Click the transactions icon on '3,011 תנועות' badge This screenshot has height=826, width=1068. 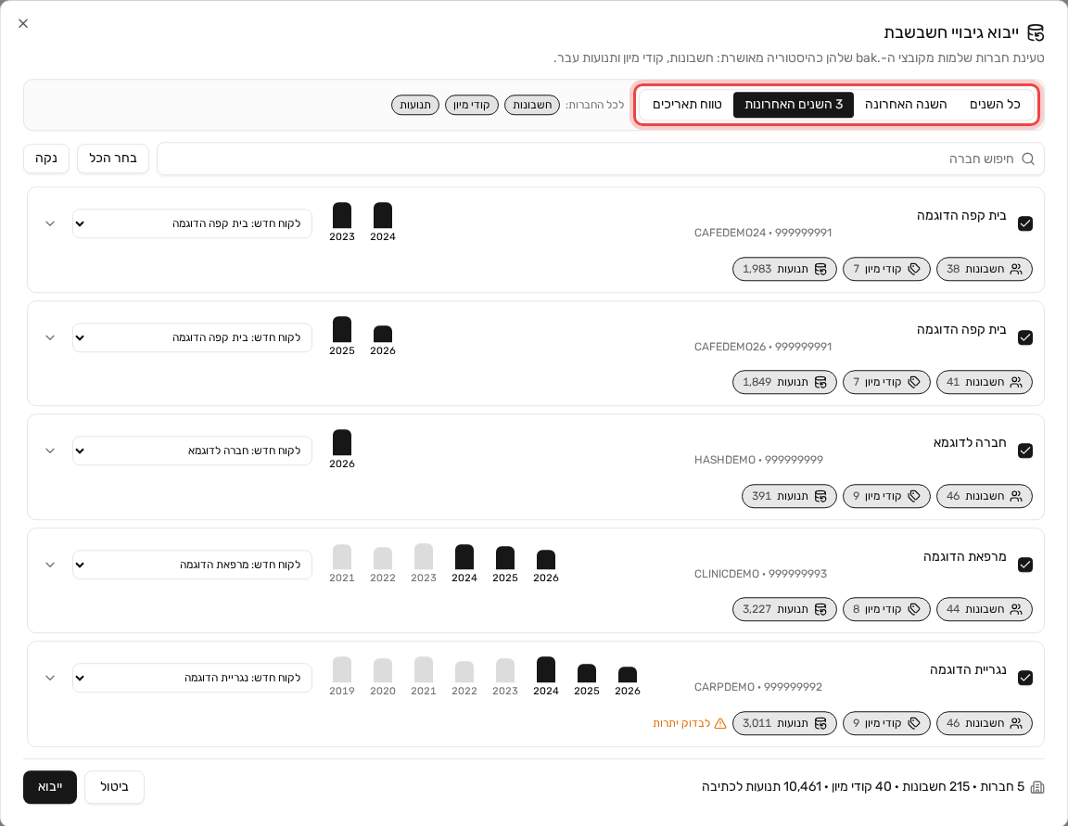click(x=820, y=722)
